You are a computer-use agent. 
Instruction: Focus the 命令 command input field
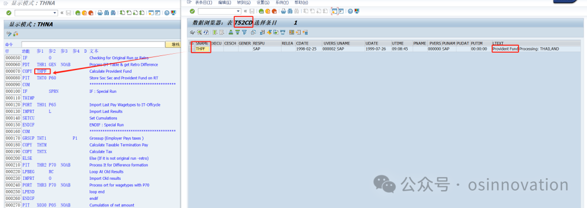click(x=93, y=45)
